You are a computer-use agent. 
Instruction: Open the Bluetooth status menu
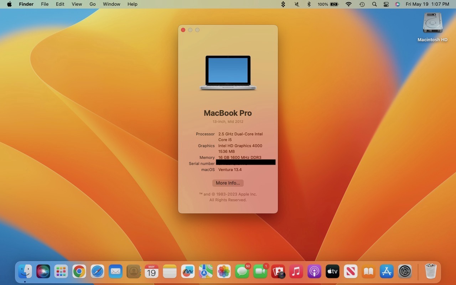coord(309,4)
